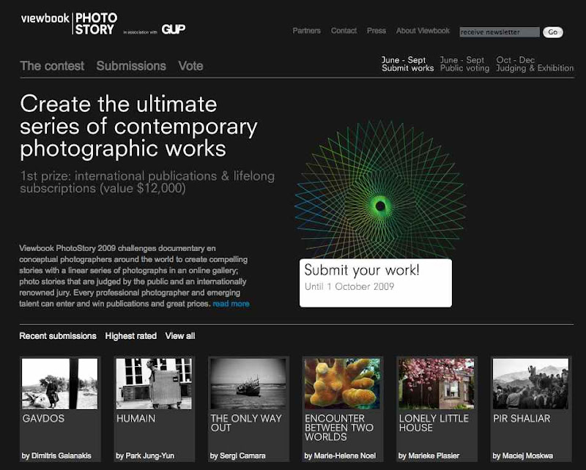Click the green spirograph graphic
Screen dimensions: 586x470
pyautogui.click(x=380, y=190)
